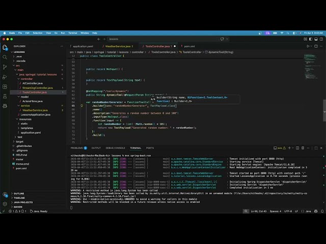Open the Terminal menu in menu bar
Viewport: 326px width, 244px height.
73,33
